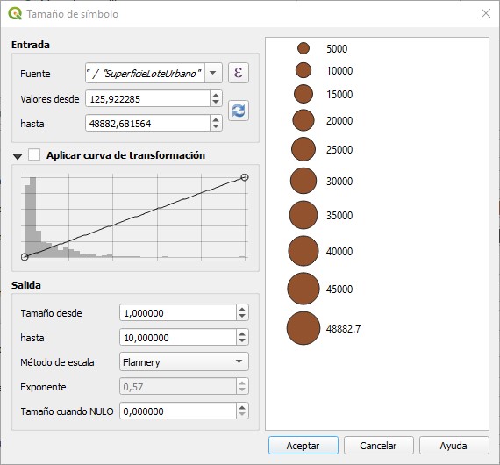500x465 pixels.
Task: Increase the Valores desde spinner up arrow
Action: 216,95
